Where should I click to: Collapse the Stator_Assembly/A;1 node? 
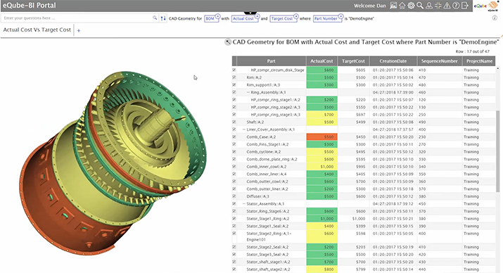click(x=244, y=204)
